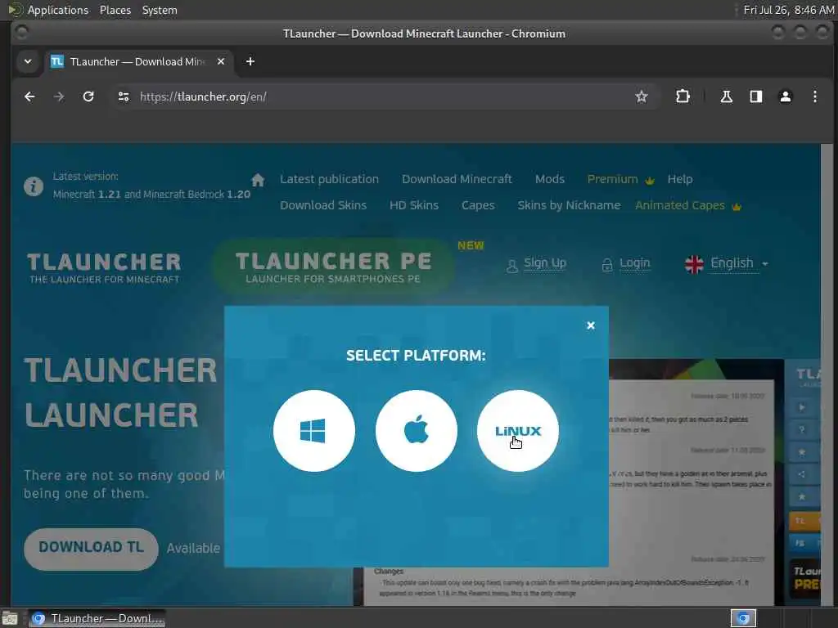Open Skins by Nickname link

[569, 205]
